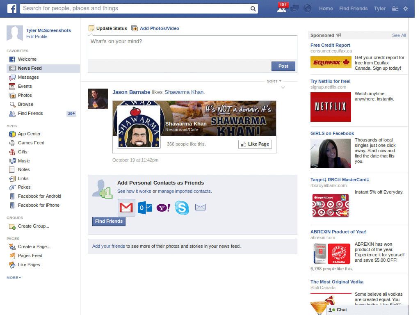
Task: Import contacts from Yahoo icon
Action: pos(163,208)
